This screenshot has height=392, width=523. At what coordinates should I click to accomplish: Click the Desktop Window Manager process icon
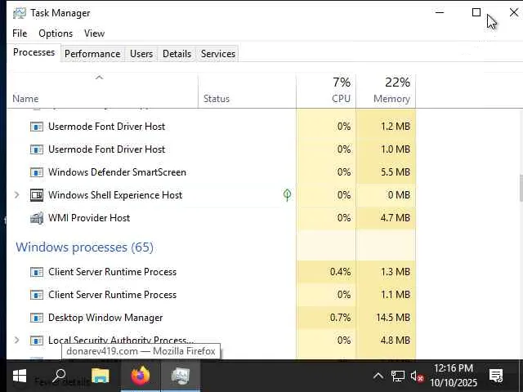pyautogui.click(x=36, y=318)
